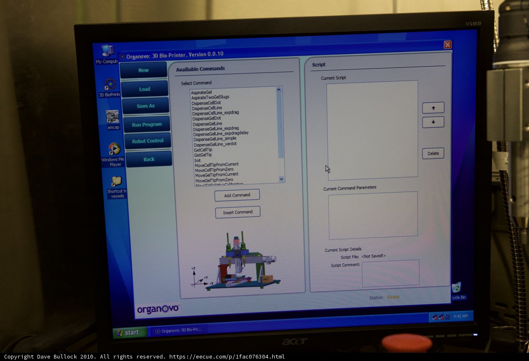This screenshot has height=361, width=529.
Task: Select MoveCellTipFromCurrent command
Action: 217,165
